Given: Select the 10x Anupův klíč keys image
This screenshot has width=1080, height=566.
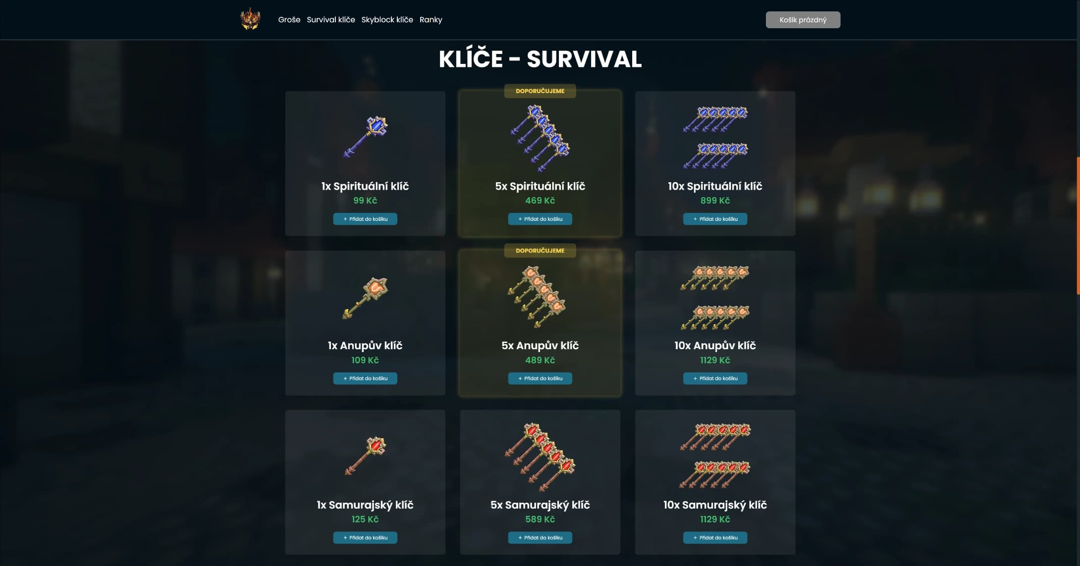Looking at the screenshot, I should coord(715,297).
